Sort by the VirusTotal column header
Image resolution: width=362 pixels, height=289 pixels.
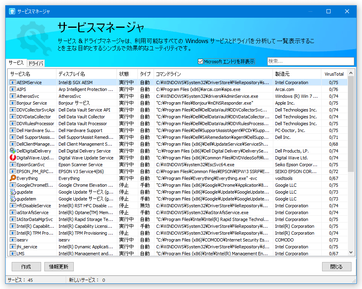[x=334, y=74]
